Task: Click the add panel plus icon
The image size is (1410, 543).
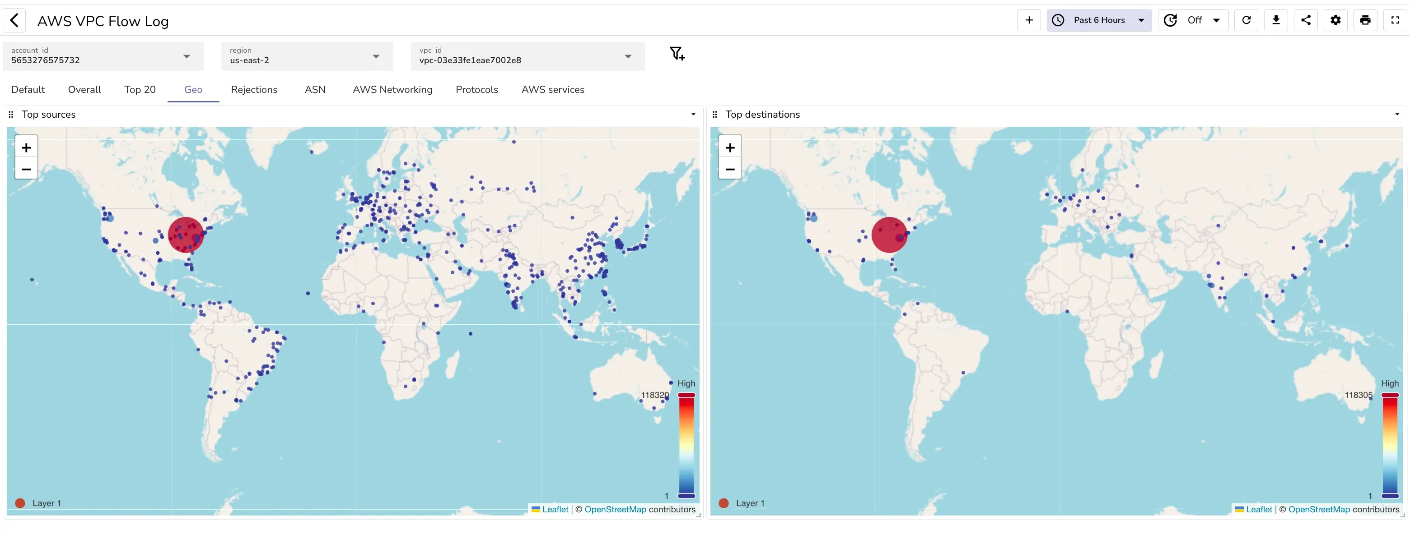Action: pyautogui.click(x=1028, y=20)
